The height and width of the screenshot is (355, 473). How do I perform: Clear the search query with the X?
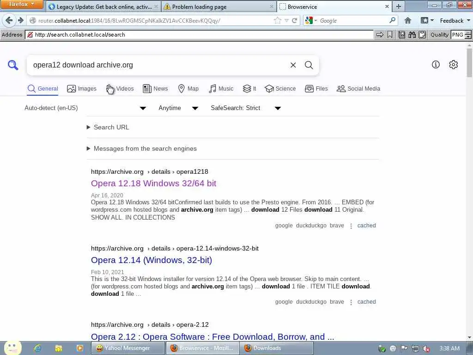click(293, 65)
